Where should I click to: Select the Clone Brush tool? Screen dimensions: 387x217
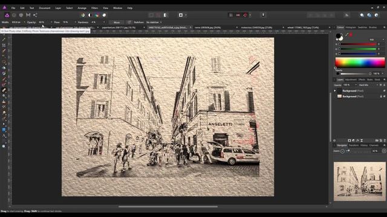click(x=4, y=101)
